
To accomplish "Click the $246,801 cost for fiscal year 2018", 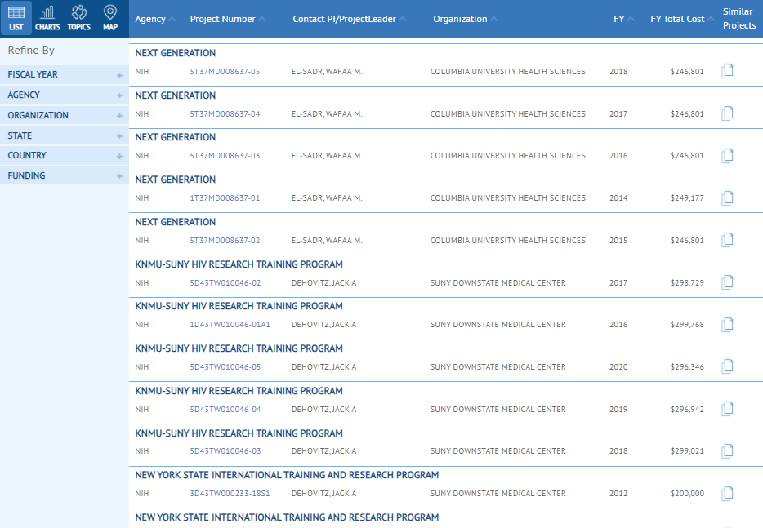I will coord(687,72).
